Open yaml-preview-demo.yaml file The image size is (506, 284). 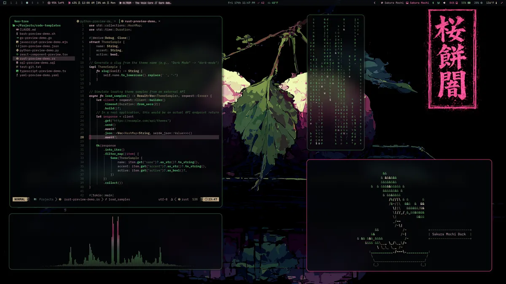pyautogui.click(x=39, y=75)
